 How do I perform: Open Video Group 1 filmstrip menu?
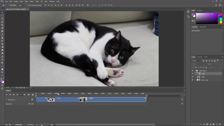pos(33,99)
